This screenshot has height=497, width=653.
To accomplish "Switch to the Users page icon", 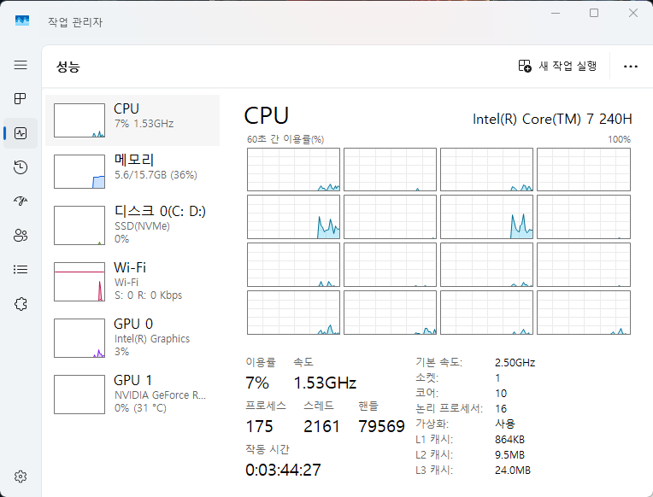I will (x=21, y=236).
